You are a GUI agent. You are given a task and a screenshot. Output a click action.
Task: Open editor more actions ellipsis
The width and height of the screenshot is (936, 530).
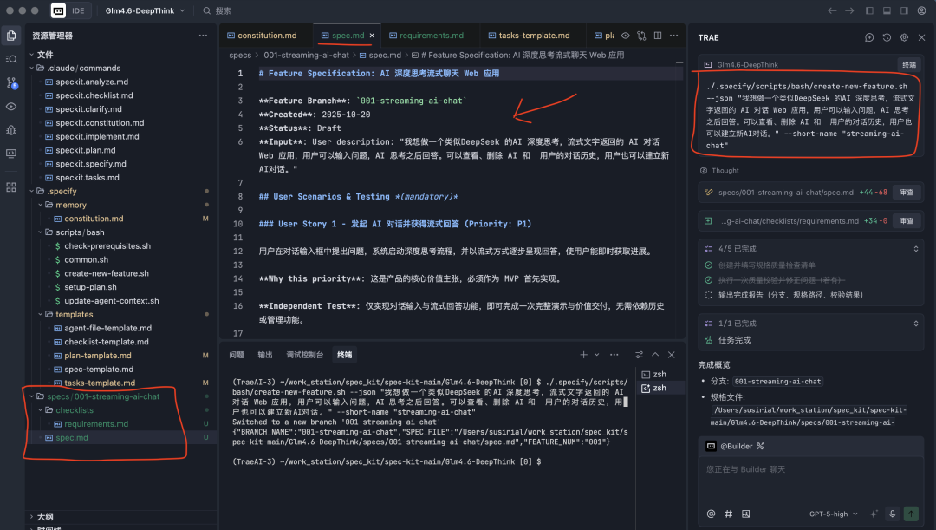tap(674, 36)
